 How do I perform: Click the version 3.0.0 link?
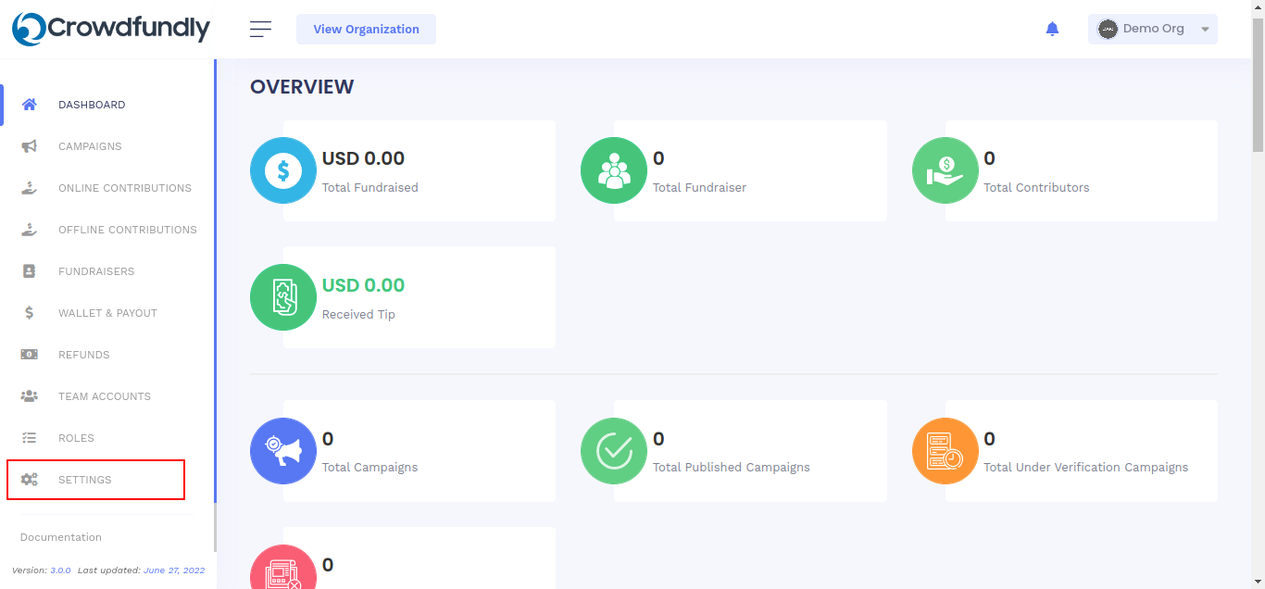pyautogui.click(x=60, y=570)
